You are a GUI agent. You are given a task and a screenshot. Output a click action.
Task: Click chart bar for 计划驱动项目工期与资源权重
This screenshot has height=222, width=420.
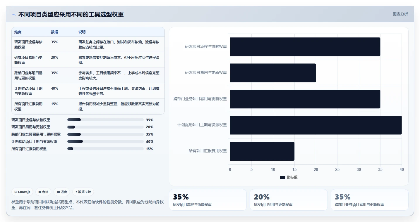click(x=316, y=125)
